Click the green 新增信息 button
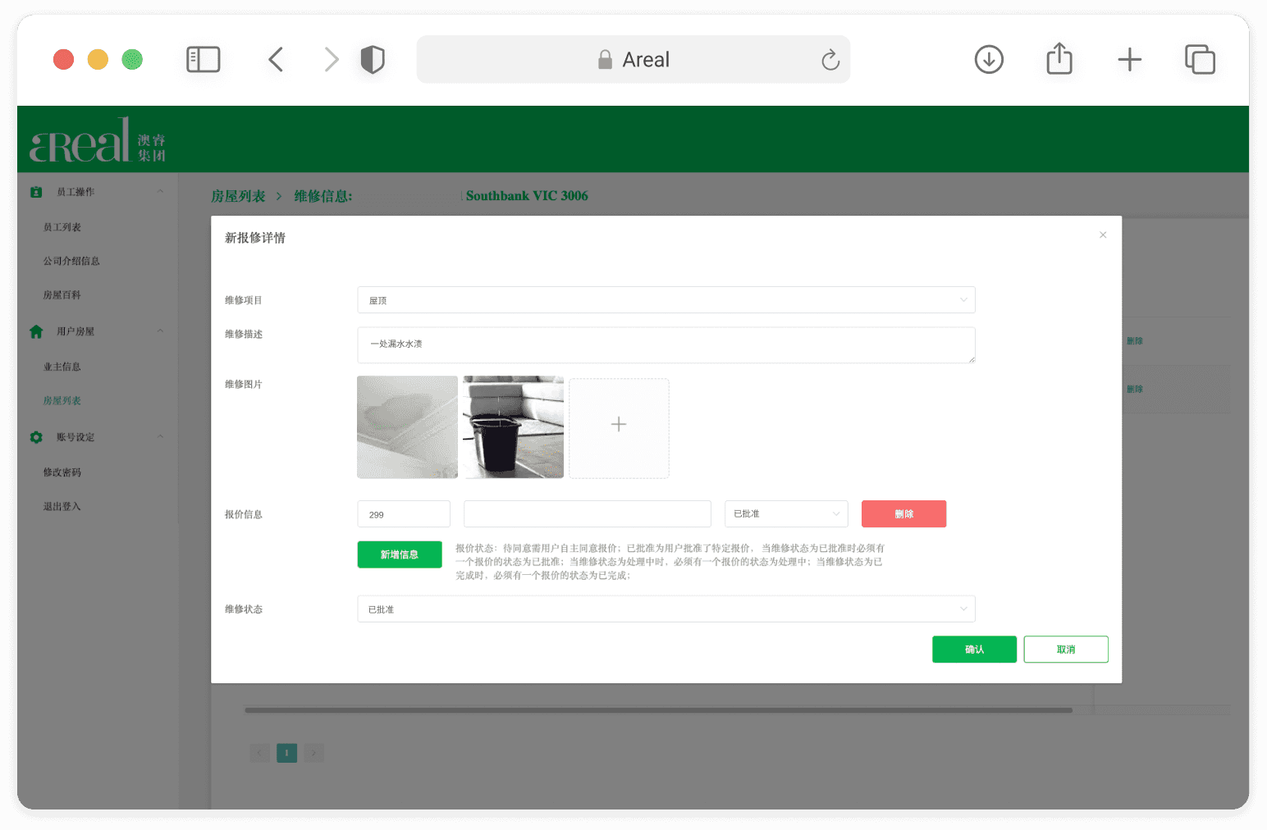The height and width of the screenshot is (830, 1267). (400, 555)
